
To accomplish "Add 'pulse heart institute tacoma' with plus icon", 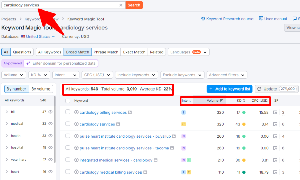I will point(76,148).
